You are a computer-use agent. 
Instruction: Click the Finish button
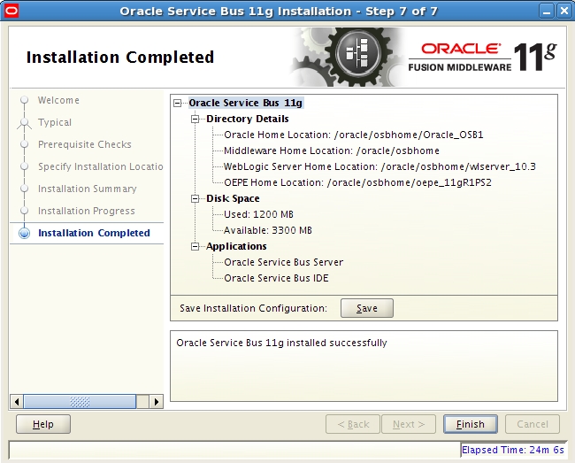470,424
